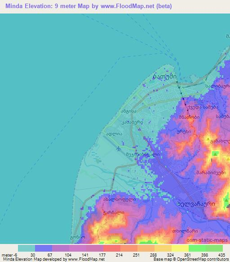Open the www.FloodMap.net link in the title
The image size is (230, 262).
pos(128,6)
